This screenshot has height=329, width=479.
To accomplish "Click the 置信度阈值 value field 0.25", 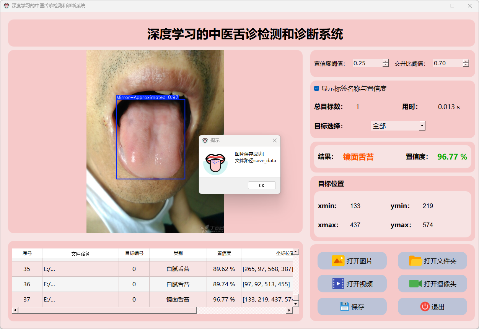I will (x=367, y=63).
